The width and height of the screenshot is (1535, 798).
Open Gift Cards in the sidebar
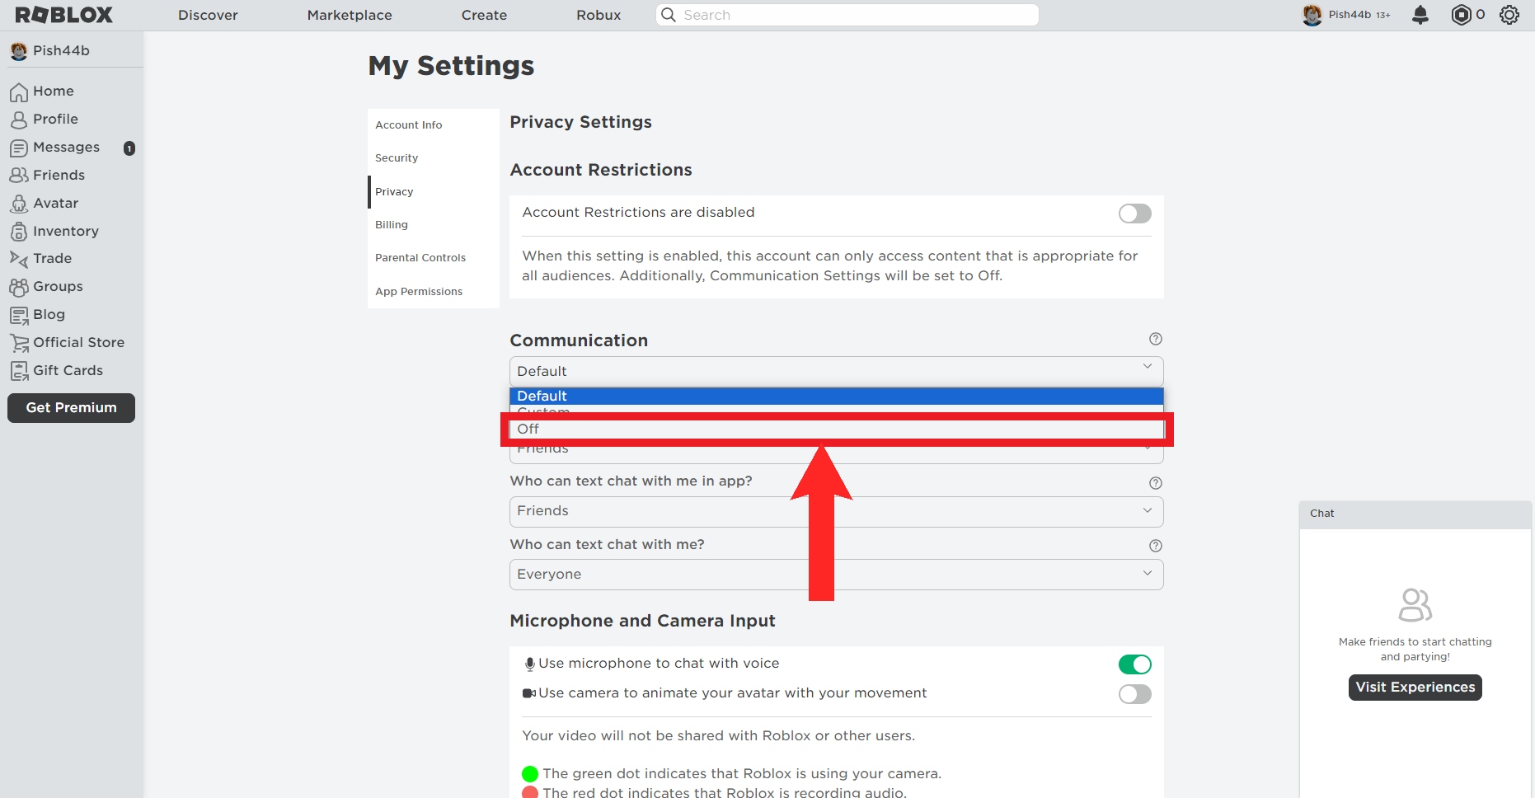[x=68, y=371]
